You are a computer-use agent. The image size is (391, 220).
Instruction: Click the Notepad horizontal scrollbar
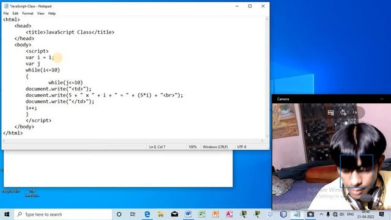click(133, 141)
